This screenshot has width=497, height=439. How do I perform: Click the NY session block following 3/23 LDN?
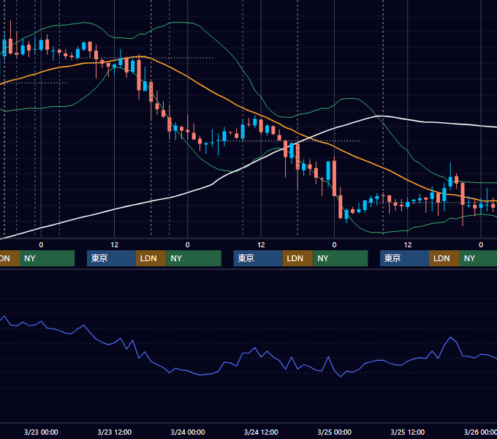[x=194, y=258]
